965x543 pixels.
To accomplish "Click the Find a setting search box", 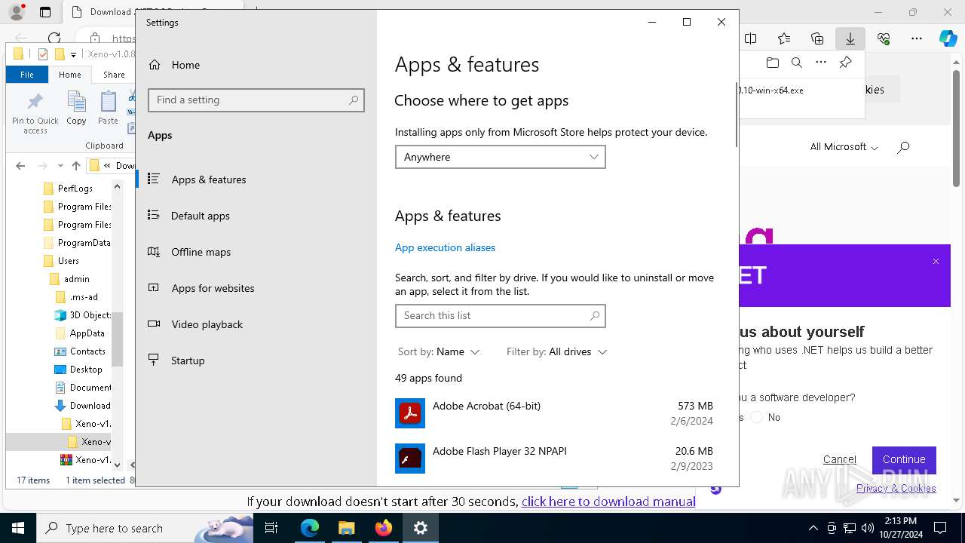I will pyautogui.click(x=256, y=100).
